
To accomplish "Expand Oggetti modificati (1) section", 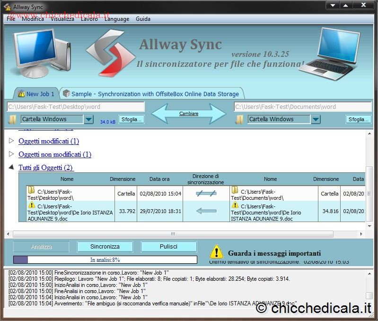I will pos(12,141).
